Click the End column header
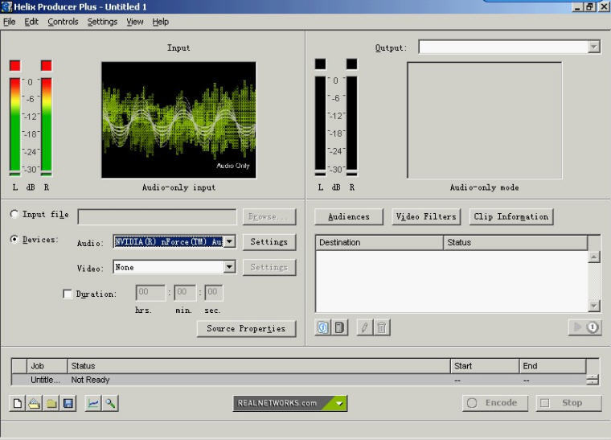611x440 pixels. pyautogui.click(x=552, y=366)
